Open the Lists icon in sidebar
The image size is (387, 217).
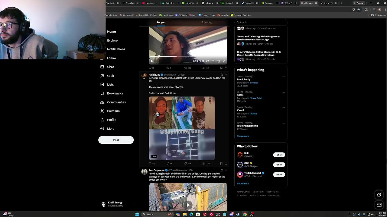point(102,84)
